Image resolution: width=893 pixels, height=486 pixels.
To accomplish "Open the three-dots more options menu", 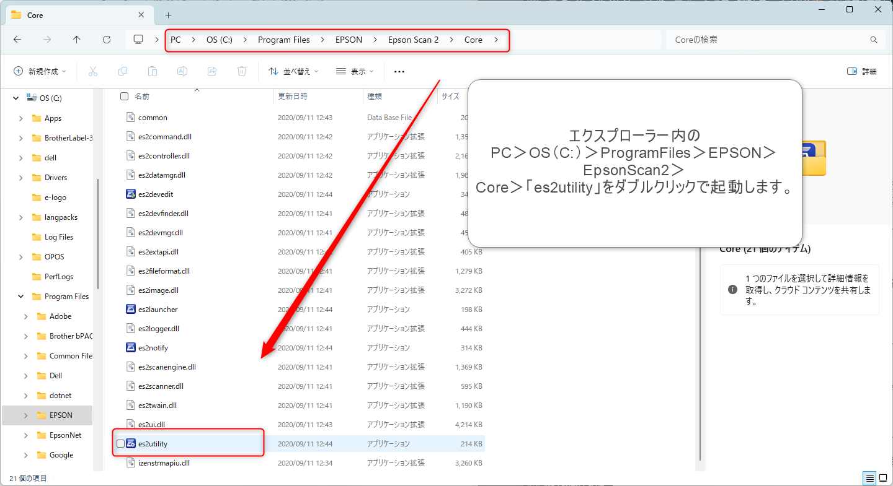I will (x=399, y=71).
